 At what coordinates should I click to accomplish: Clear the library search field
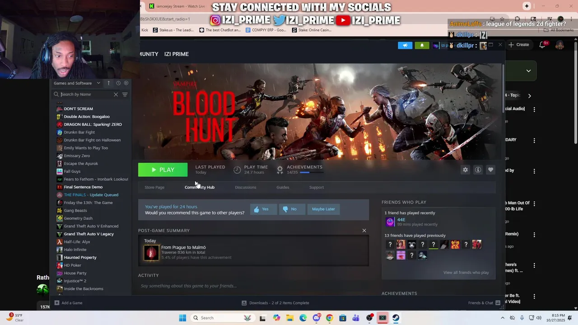(x=116, y=94)
